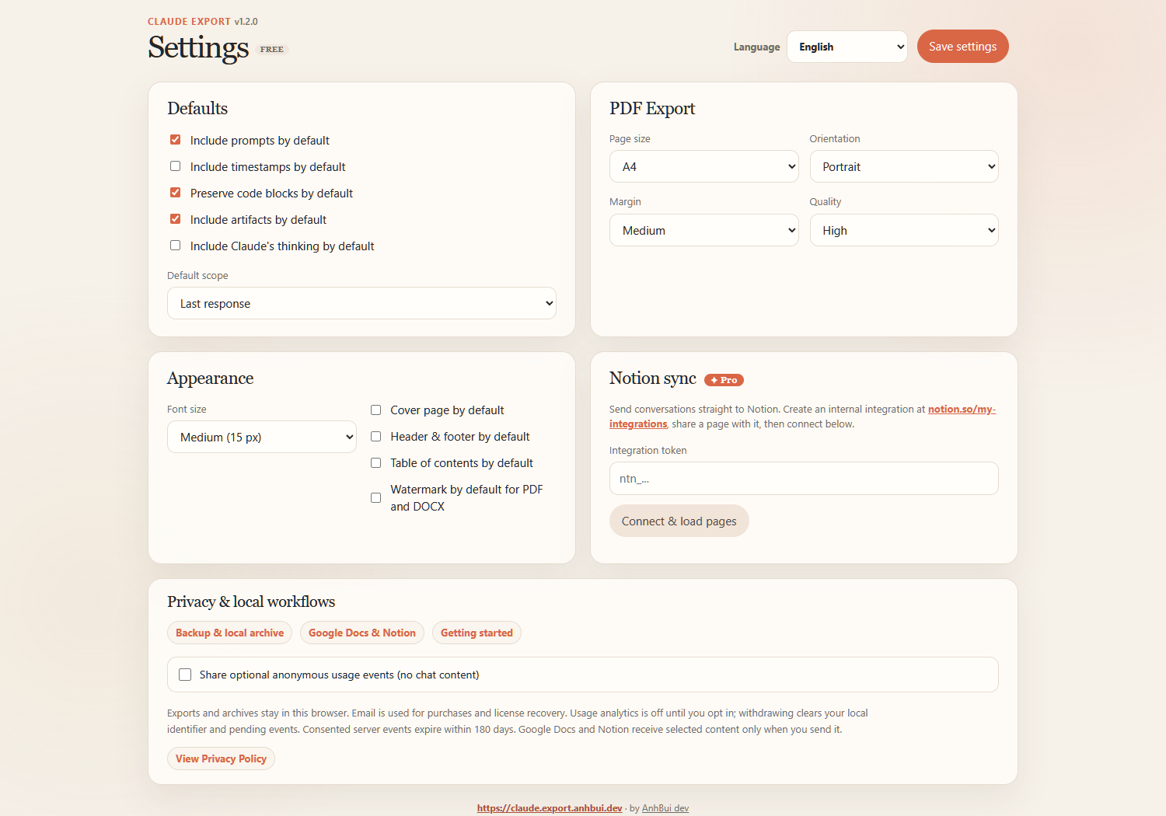Click the Settings page title
Viewport: 1166px width, 816px height.
[198, 47]
